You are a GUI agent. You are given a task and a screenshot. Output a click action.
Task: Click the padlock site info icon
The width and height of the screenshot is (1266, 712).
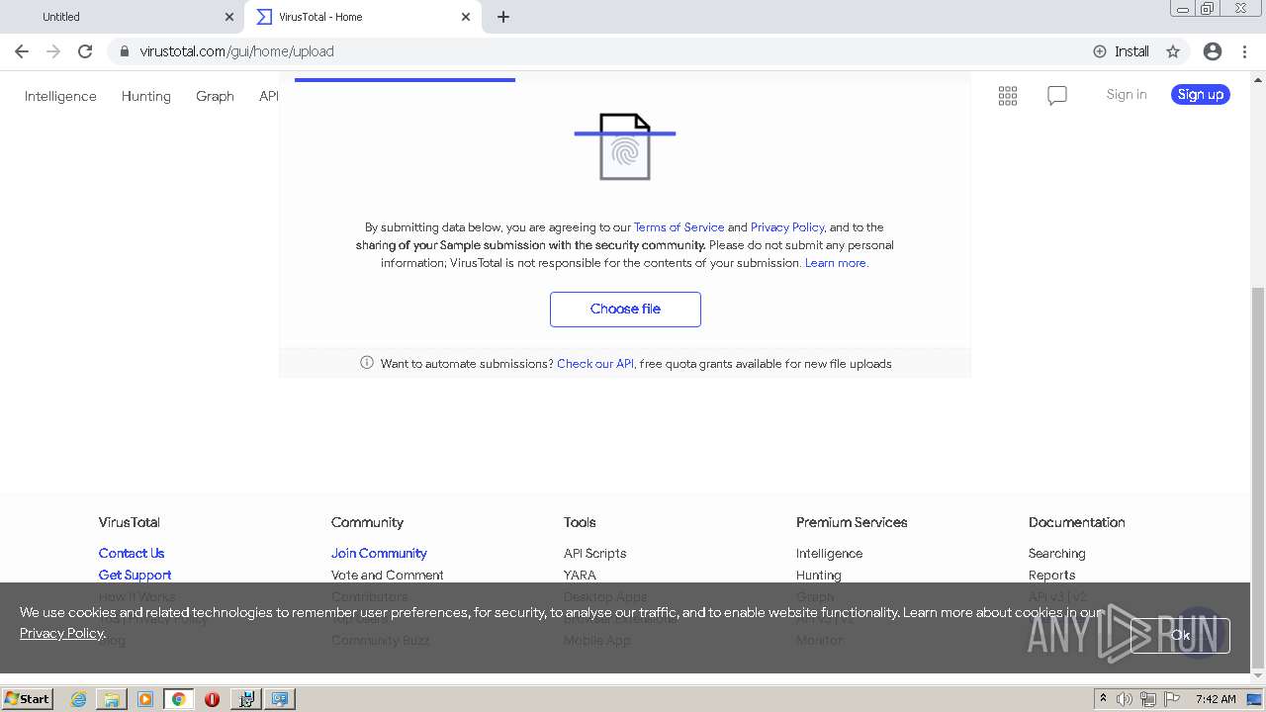[124, 51]
